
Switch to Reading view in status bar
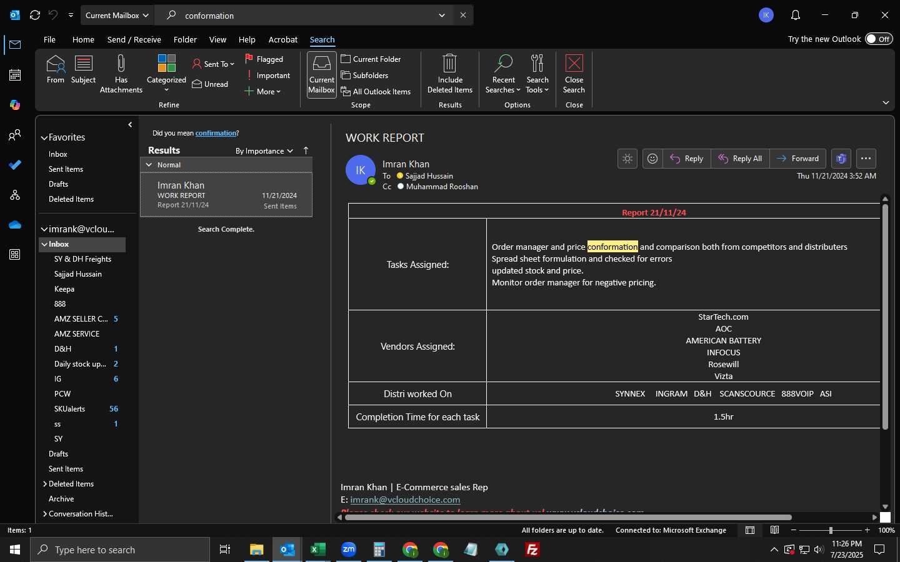click(774, 530)
